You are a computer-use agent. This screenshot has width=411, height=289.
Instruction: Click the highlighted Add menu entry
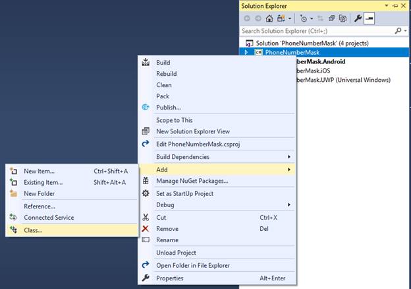click(217, 170)
